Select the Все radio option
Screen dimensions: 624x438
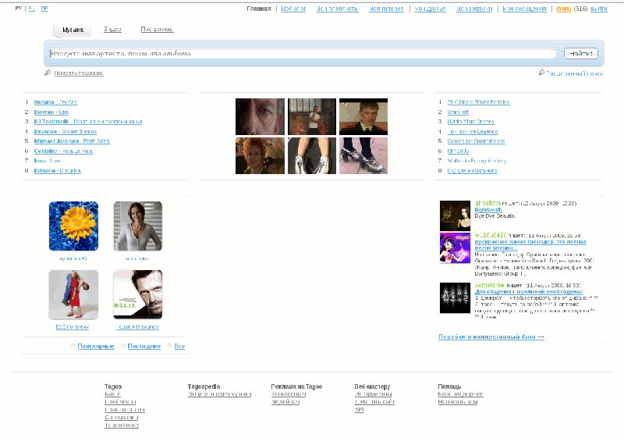170,346
